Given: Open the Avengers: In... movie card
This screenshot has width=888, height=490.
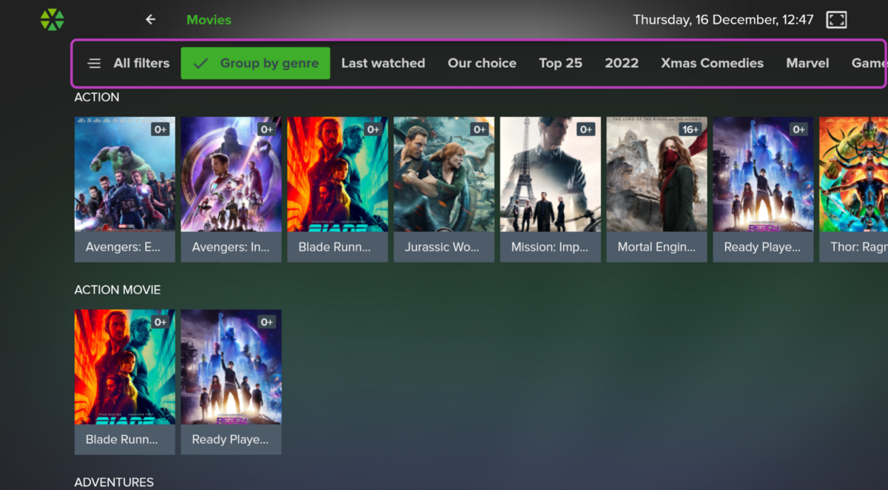Looking at the screenshot, I should (x=231, y=189).
